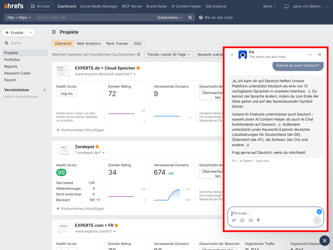Open Site Explorer in top navigation

click(x=216, y=6)
